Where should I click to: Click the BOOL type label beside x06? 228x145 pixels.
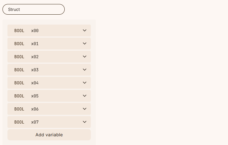(19, 109)
